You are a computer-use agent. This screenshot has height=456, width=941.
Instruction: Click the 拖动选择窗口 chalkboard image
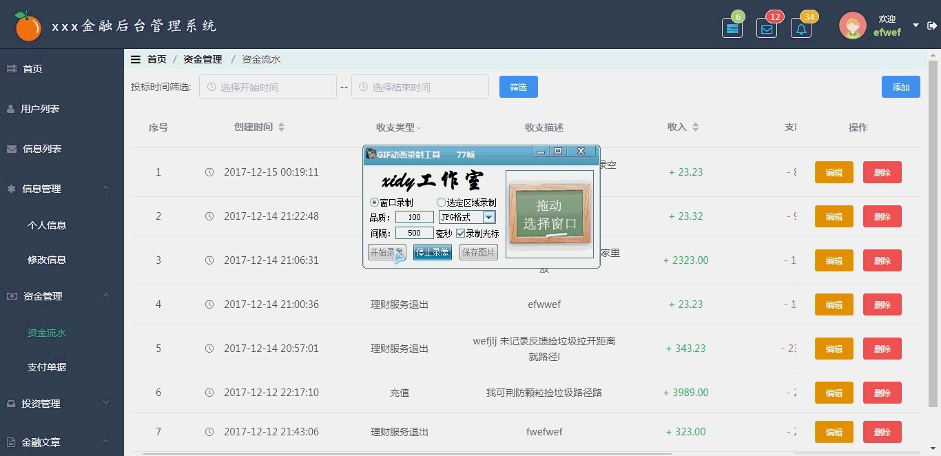pos(550,214)
